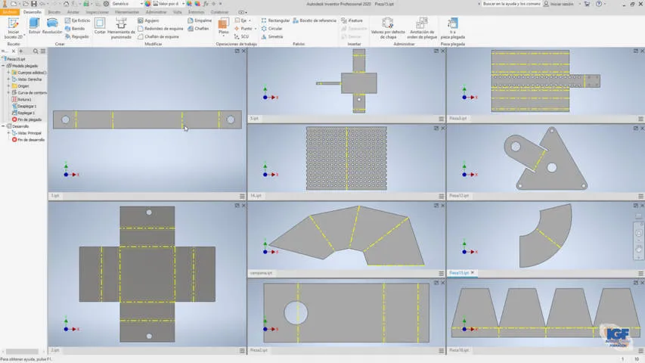Open Anotación de orden de pliegue
This screenshot has width=645, height=363.
[x=422, y=28]
